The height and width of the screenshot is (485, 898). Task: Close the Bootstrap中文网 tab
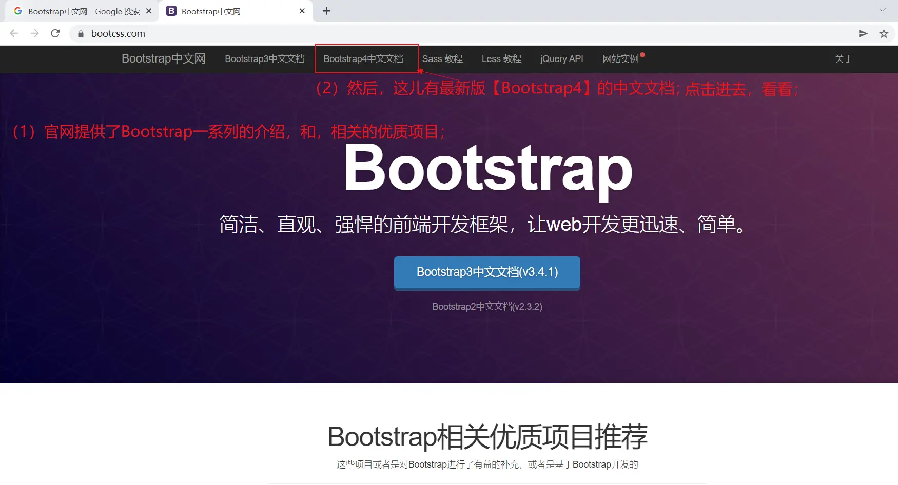pyautogui.click(x=302, y=11)
